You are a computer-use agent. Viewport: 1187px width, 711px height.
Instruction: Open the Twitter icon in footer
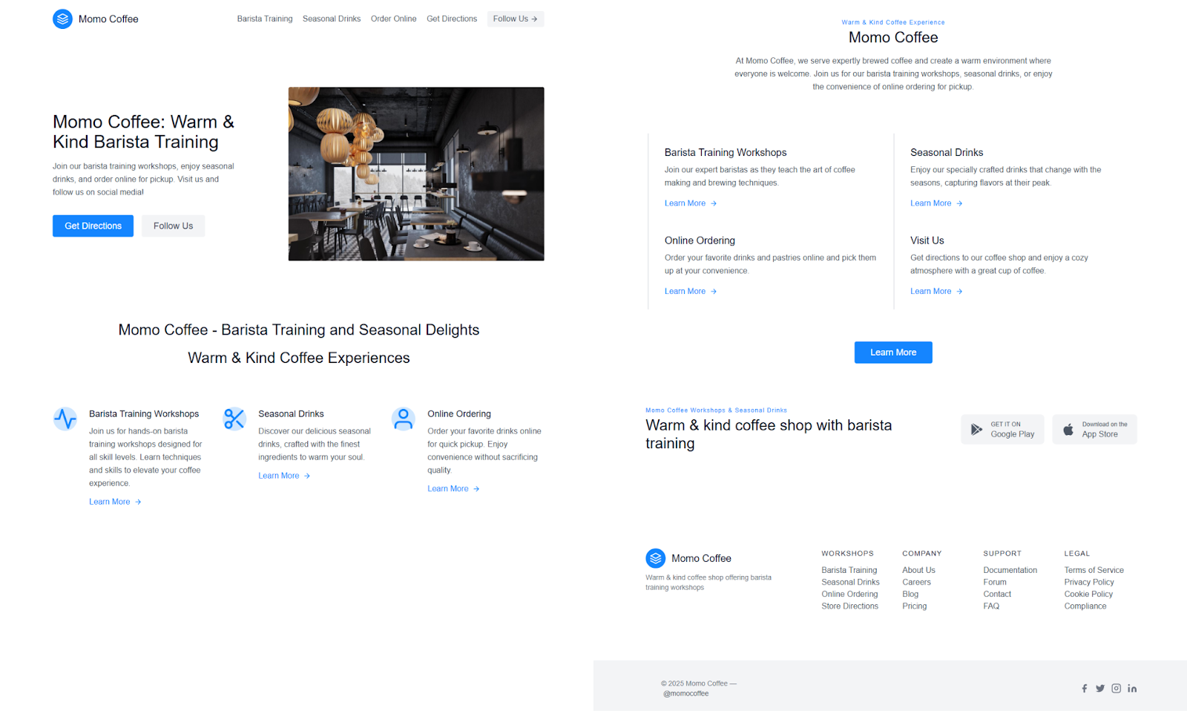tap(1100, 688)
